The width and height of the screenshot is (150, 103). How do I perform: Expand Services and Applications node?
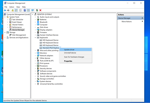(x=5, y=38)
